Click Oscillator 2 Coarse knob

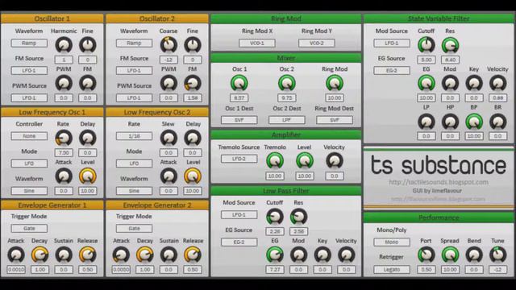[x=169, y=45]
